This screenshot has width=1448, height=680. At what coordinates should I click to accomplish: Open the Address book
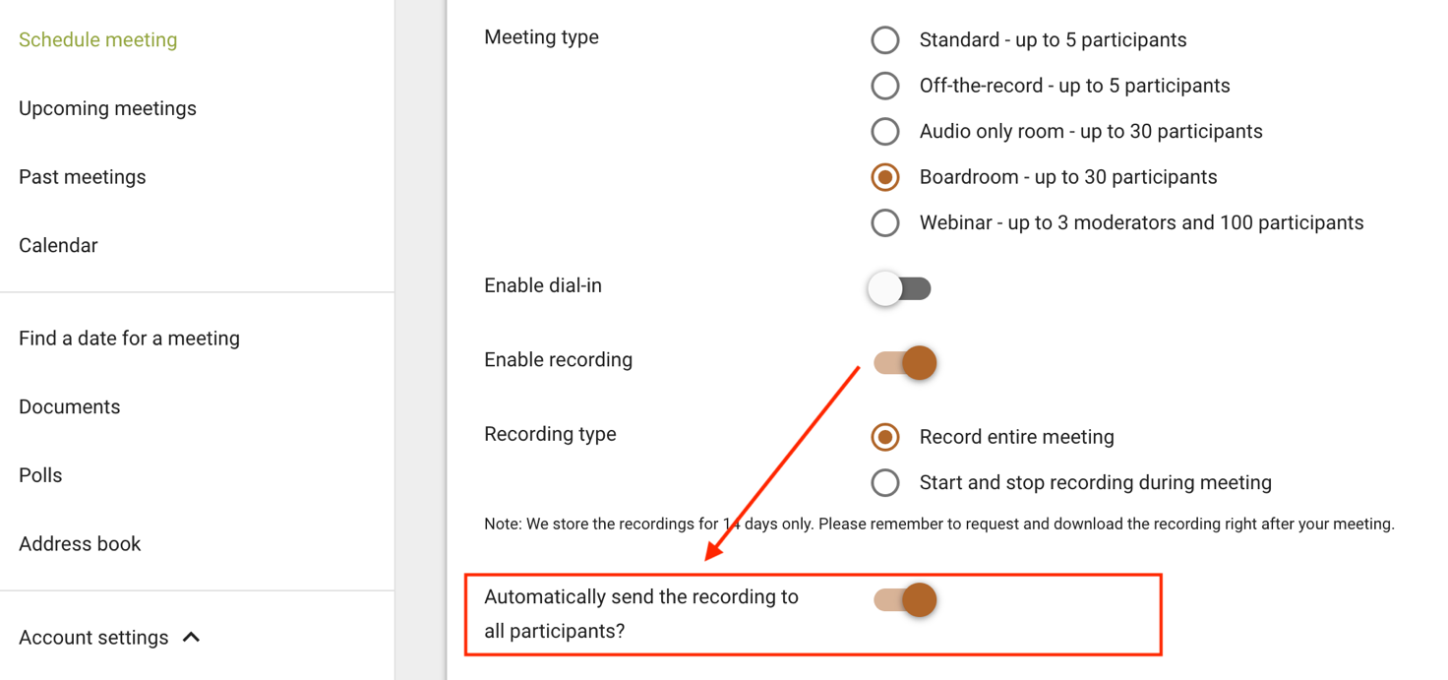(x=80, y=544)
